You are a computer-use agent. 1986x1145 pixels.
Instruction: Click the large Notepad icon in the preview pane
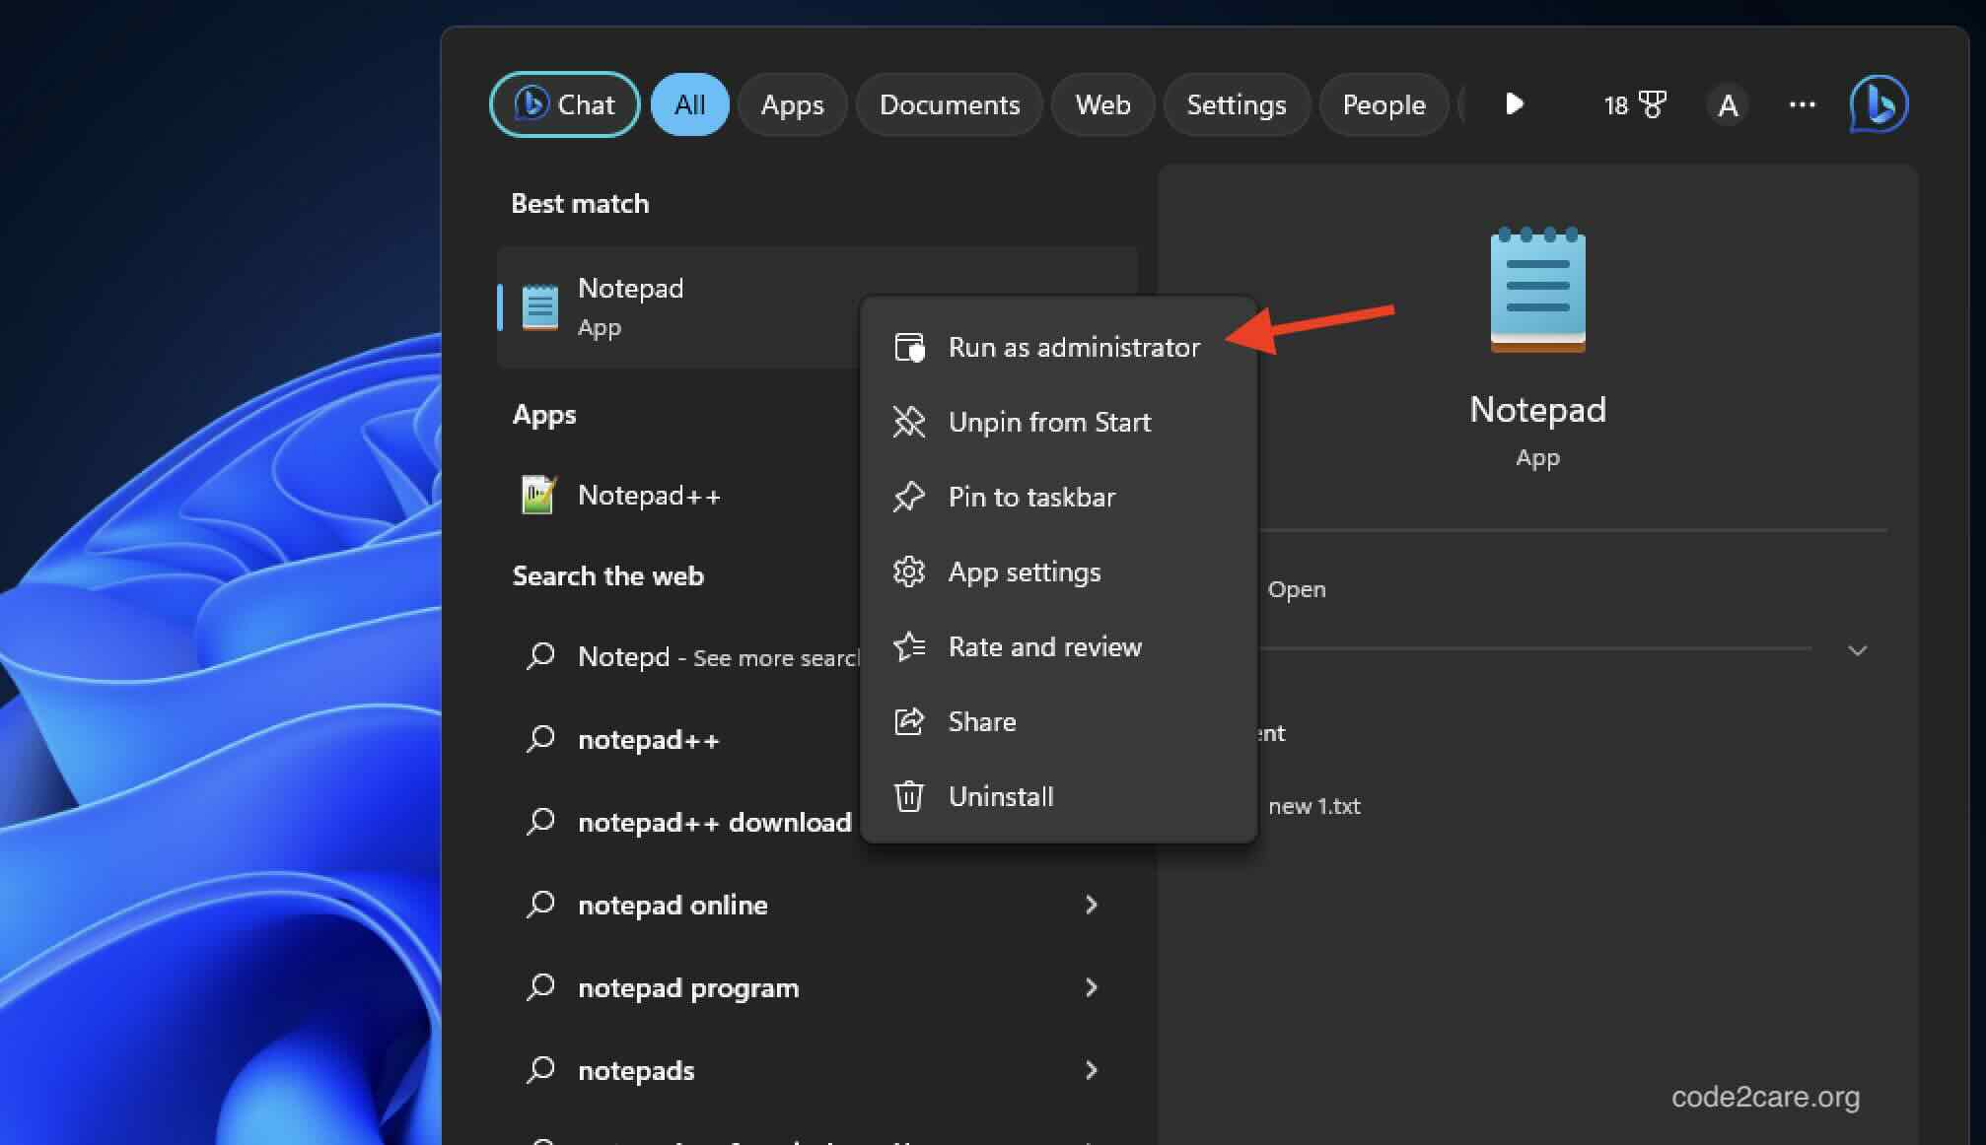pos(1537,289)
